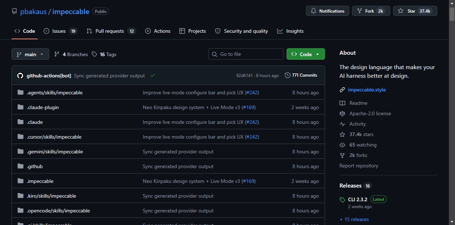
Task: Click the Issues count badge 19
Action: tap(73, 31)
